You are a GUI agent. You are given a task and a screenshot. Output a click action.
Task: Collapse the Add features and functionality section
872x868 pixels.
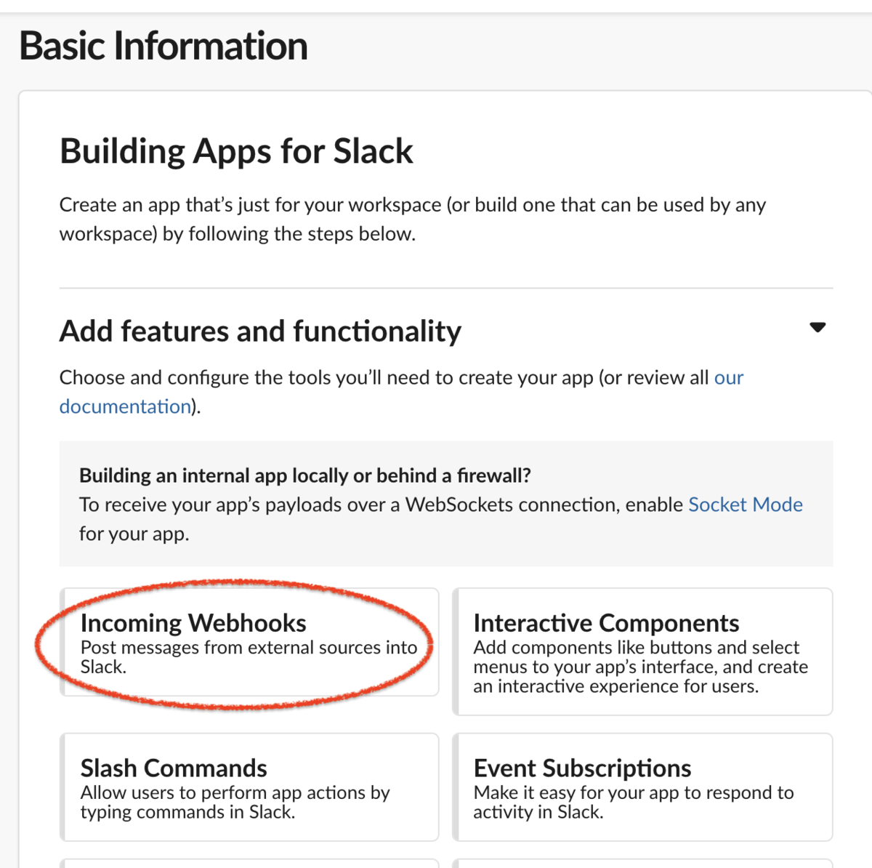(x=817, y=328)
